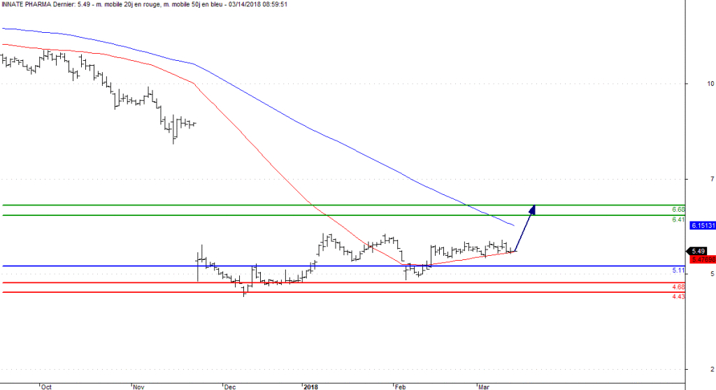Select the Mar marker on time axis
Image resolution: width=716 pixels, height=390 pixels.
pyautogui.click(x=485, y=386)
